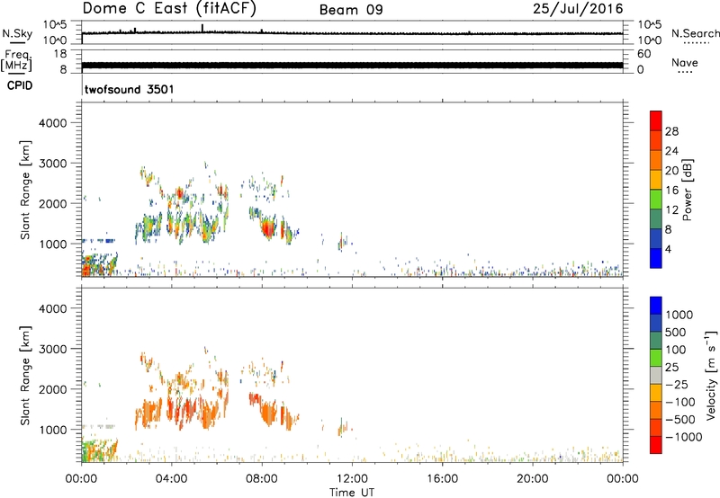720x498 pixels.
Task: Click the 'Dome C East (fitACF)' title
Action: tap(169, 9)
